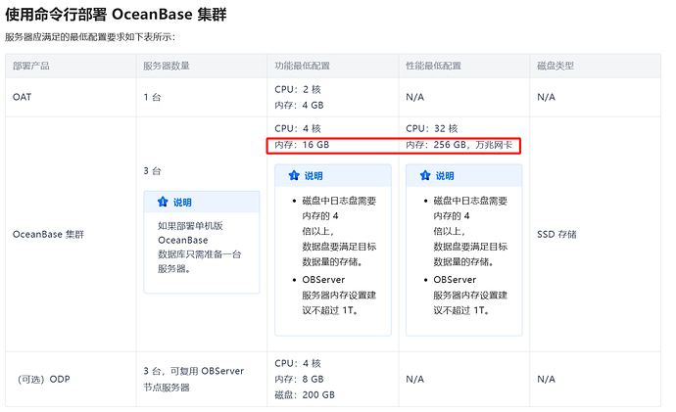Image resolution: width=676 pixels, height=412 pixels.
Task: Click N/A under disk type in ODP row
Action: (546, 380)
